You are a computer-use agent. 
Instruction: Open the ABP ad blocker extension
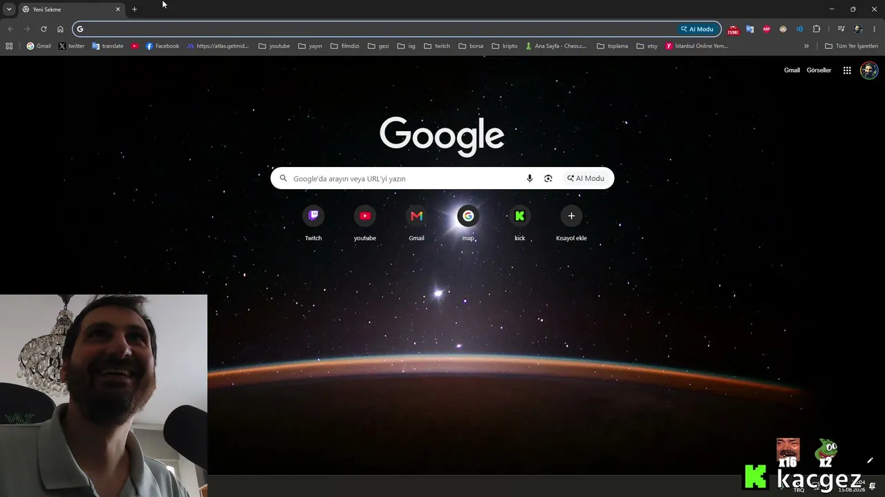[766, 29]
